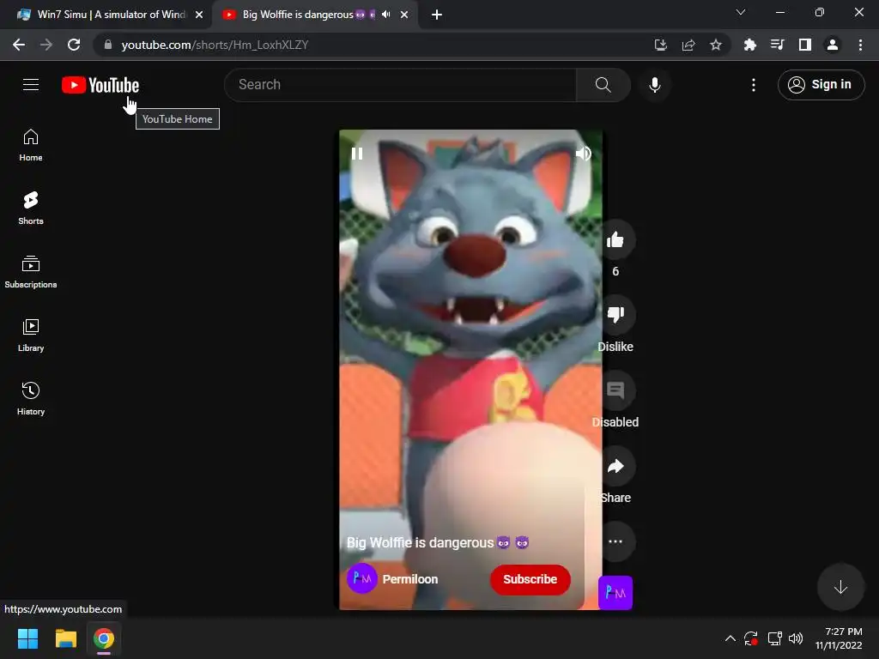Open the media controls icon

777,45
